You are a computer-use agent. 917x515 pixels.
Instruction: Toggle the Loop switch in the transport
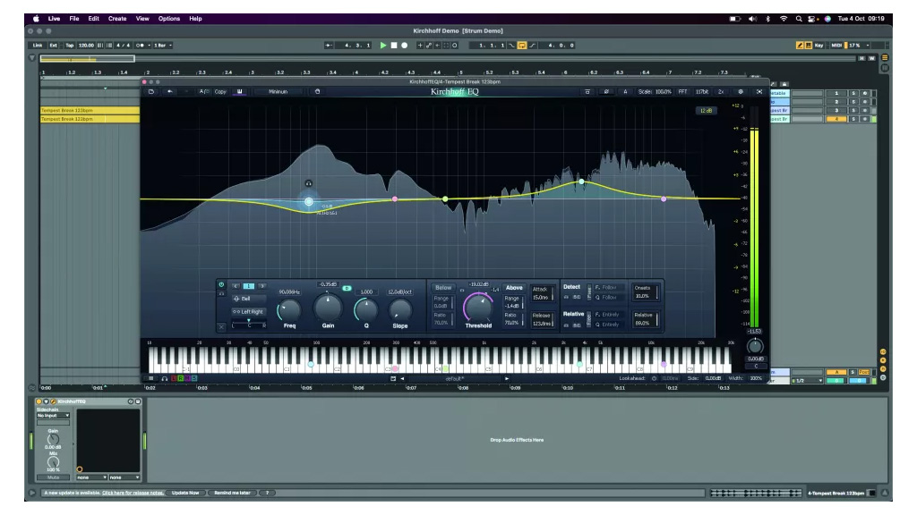pos(522,45)
